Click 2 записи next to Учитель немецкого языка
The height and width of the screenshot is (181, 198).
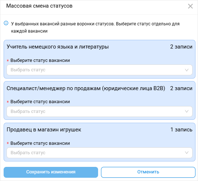[x=181, y=47]
